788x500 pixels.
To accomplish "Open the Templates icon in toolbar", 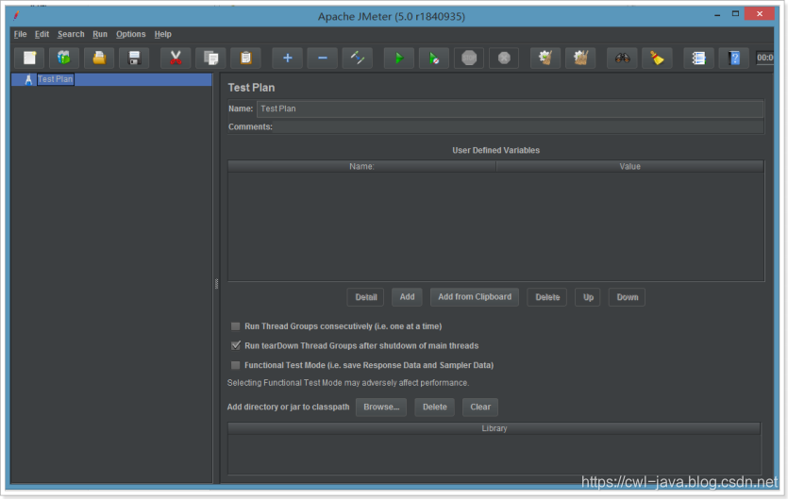I will (x=64, y=58).
